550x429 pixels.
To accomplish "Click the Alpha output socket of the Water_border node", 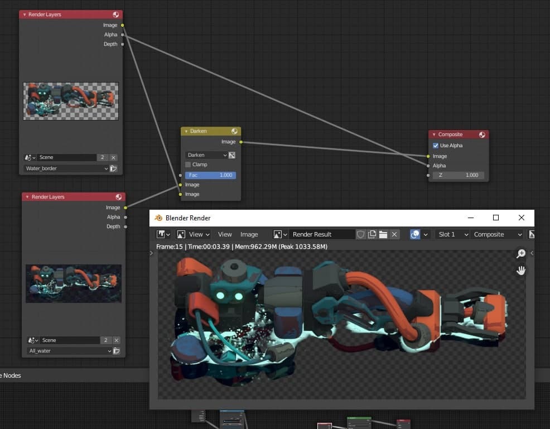I will 122,35.
